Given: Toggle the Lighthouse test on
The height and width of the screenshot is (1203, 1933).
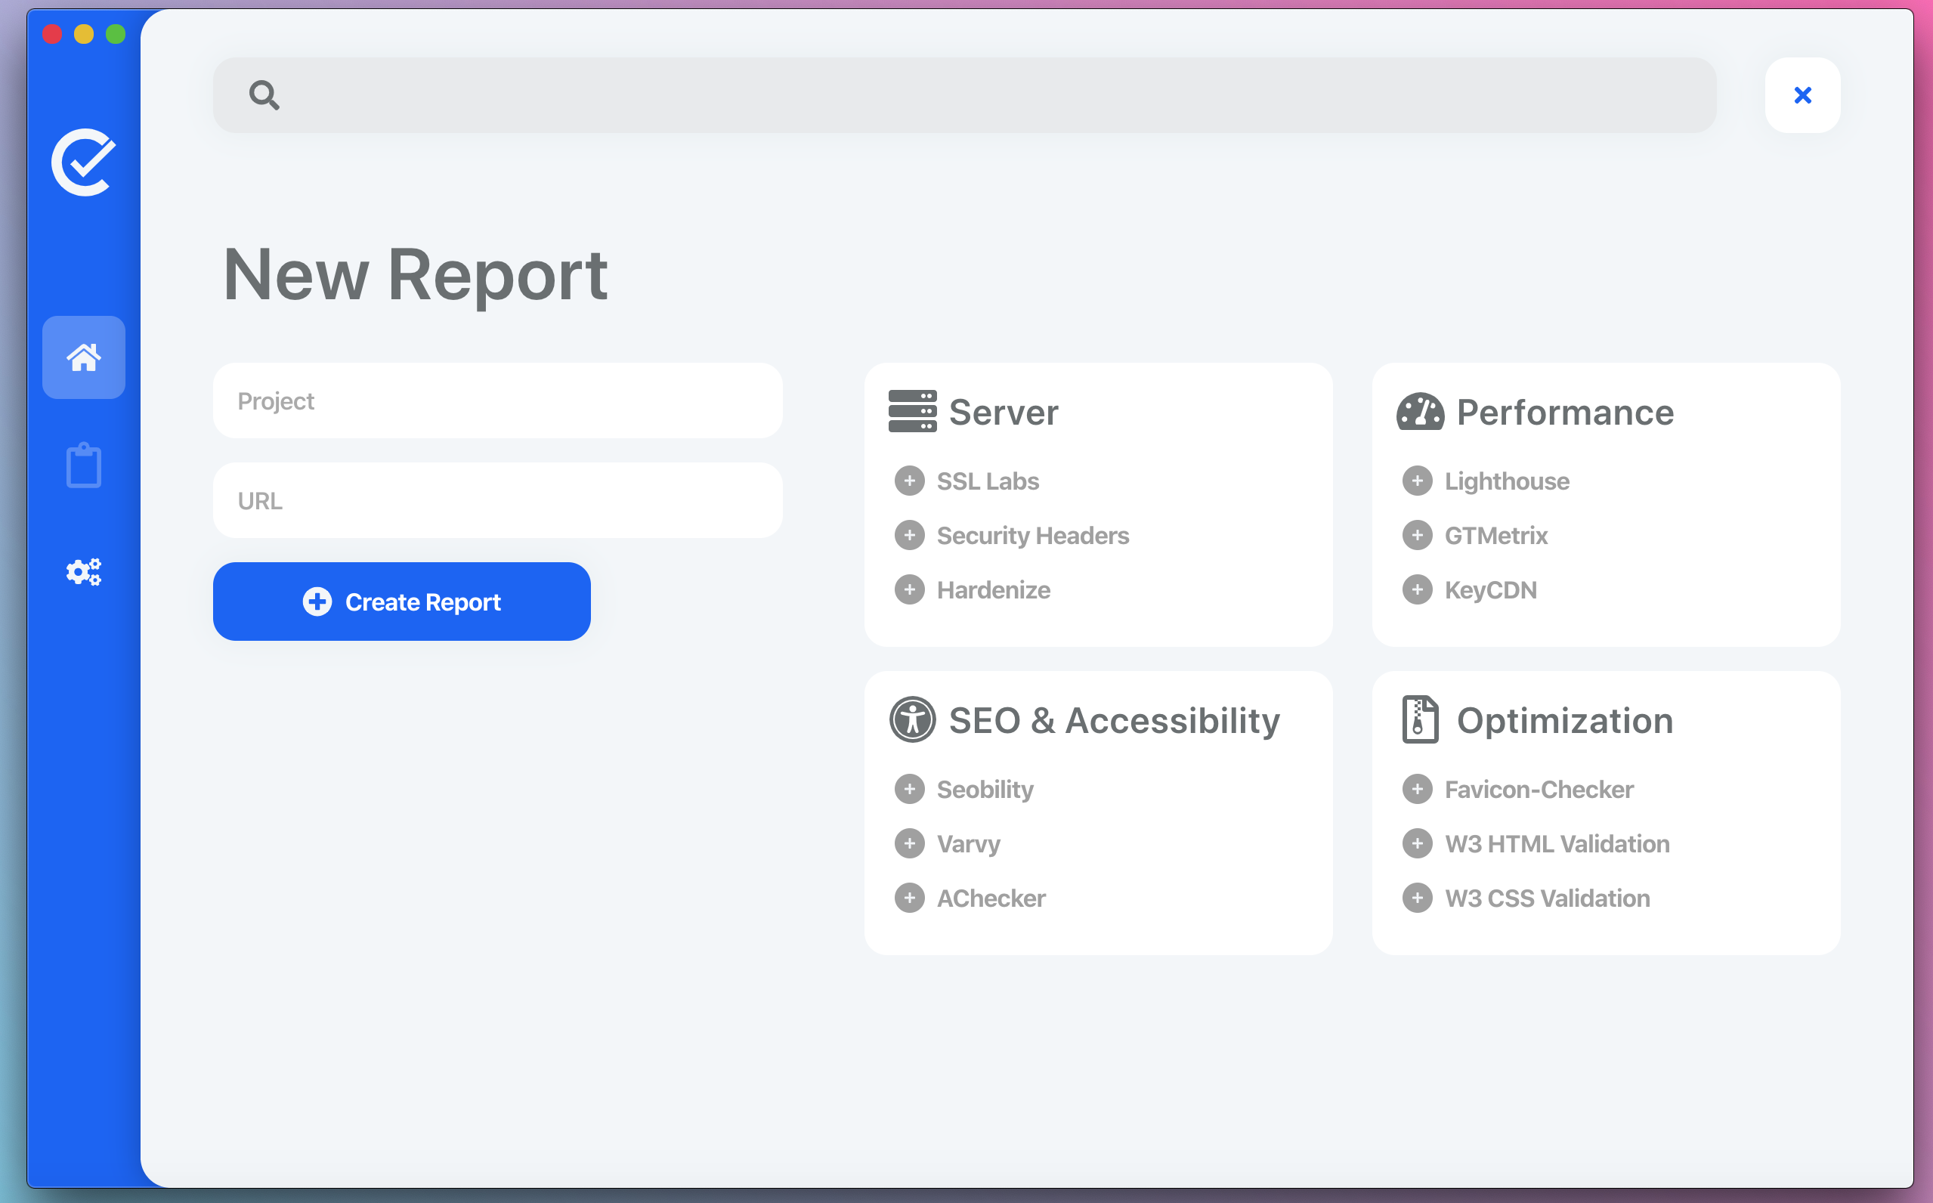Looking at the screenshot, I should [x=1417, y=481].
